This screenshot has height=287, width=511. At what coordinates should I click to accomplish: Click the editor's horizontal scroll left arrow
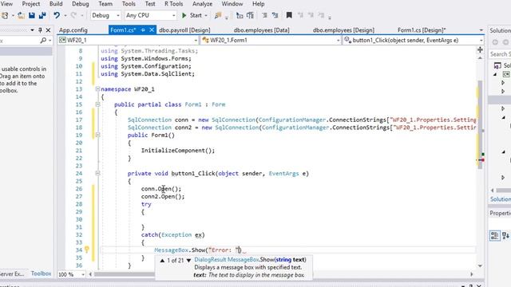coord(90,274)
